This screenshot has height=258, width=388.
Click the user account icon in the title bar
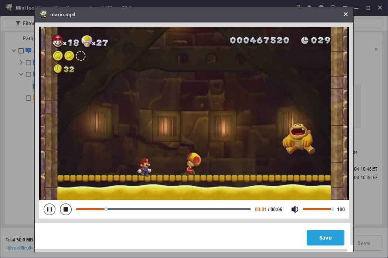[x=321, y=7]
